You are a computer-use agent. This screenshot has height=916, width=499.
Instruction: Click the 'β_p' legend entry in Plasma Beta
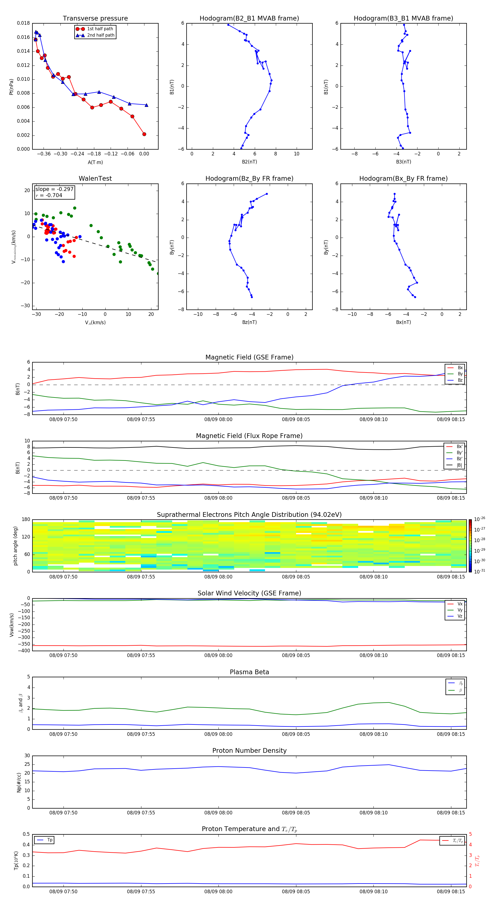pos(455,683)
